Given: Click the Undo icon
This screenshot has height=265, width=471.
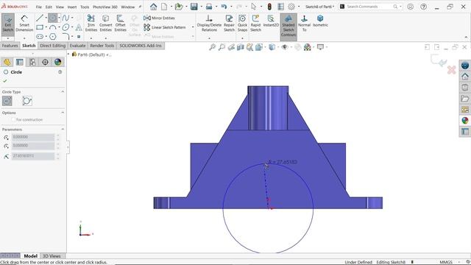Looking at the screenshot, I should click(x=224, y=7).
